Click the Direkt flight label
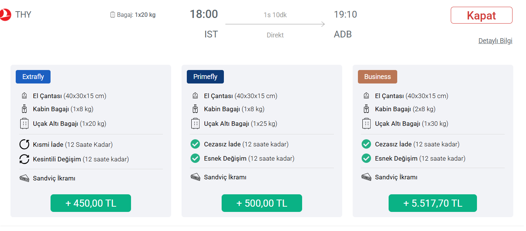 275,35
